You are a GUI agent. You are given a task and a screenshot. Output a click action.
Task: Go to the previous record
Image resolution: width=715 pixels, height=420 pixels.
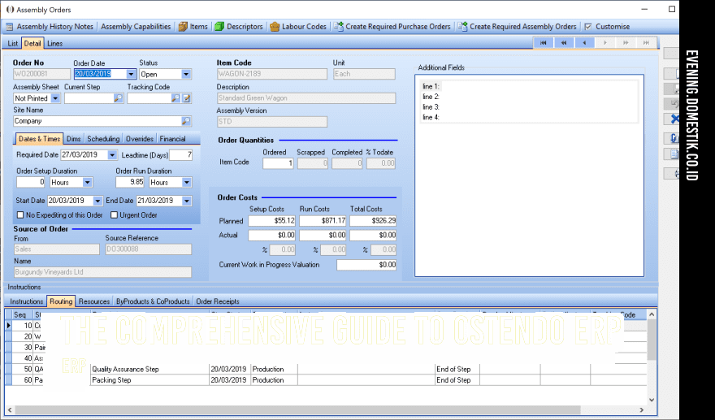point(584,42)
